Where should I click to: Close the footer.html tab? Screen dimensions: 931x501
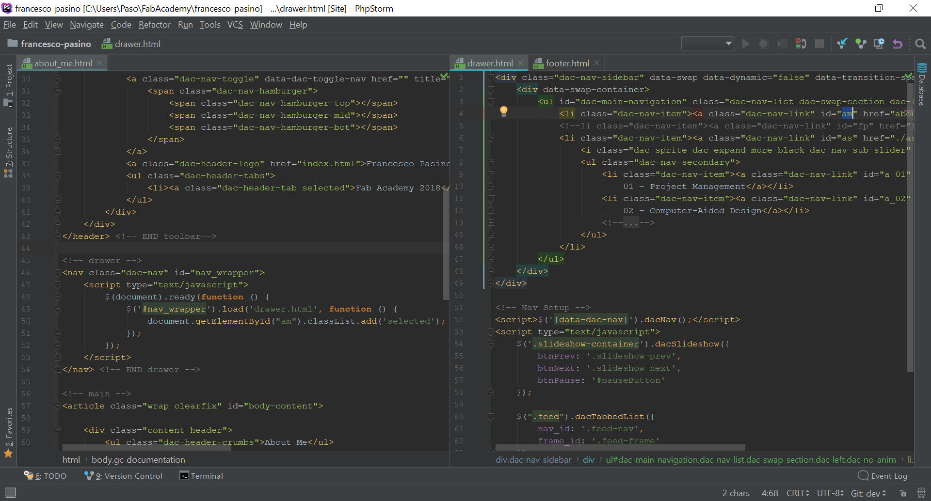pos(596,63)
